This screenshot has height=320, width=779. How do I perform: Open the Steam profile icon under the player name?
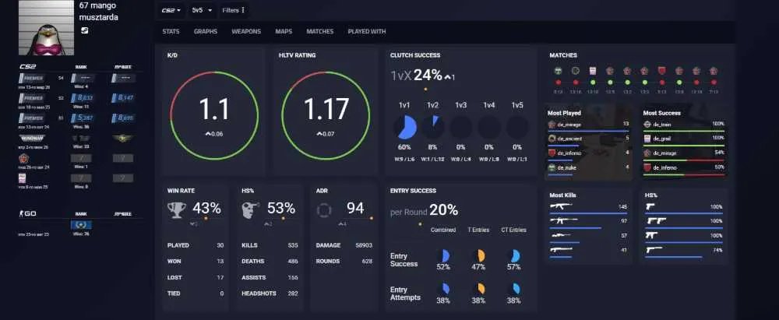click(x=84, y=30)
